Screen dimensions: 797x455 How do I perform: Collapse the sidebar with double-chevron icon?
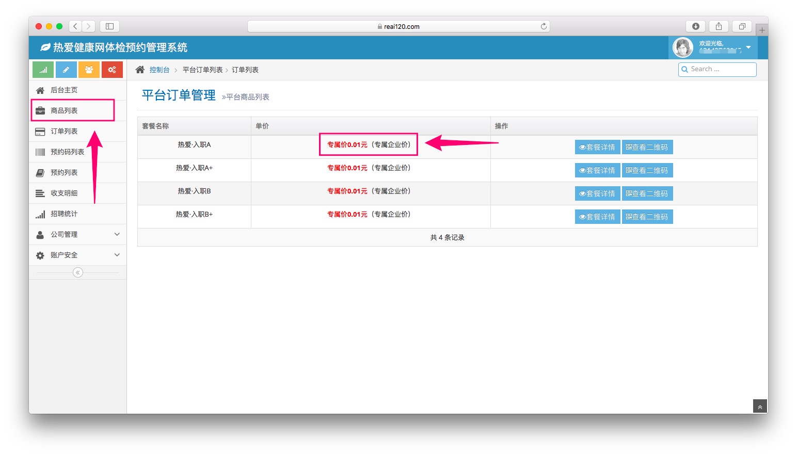pyautogui.click(x=78, y=272)
